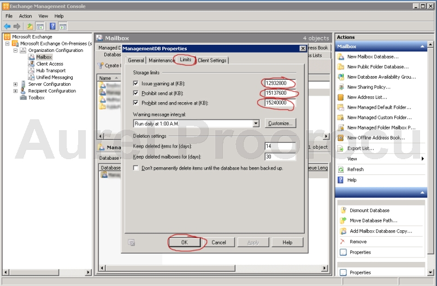Click the bottom result pane horizontal scrollbar

pyautogui.click(x=213, y=268)
